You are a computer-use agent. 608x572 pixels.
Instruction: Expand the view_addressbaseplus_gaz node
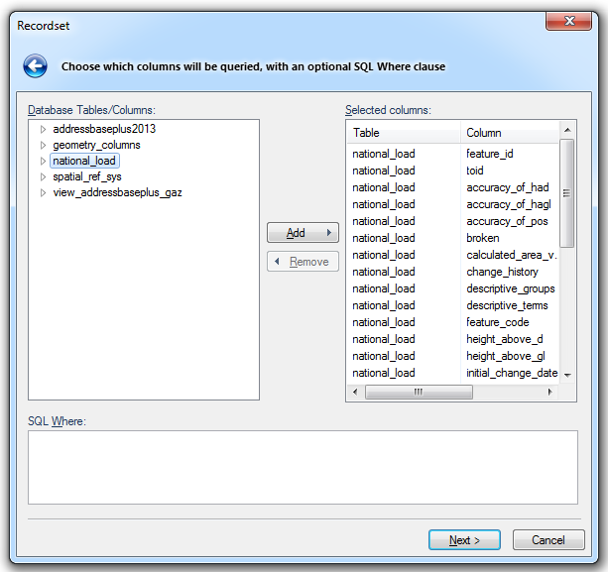[x=43, y=193]
